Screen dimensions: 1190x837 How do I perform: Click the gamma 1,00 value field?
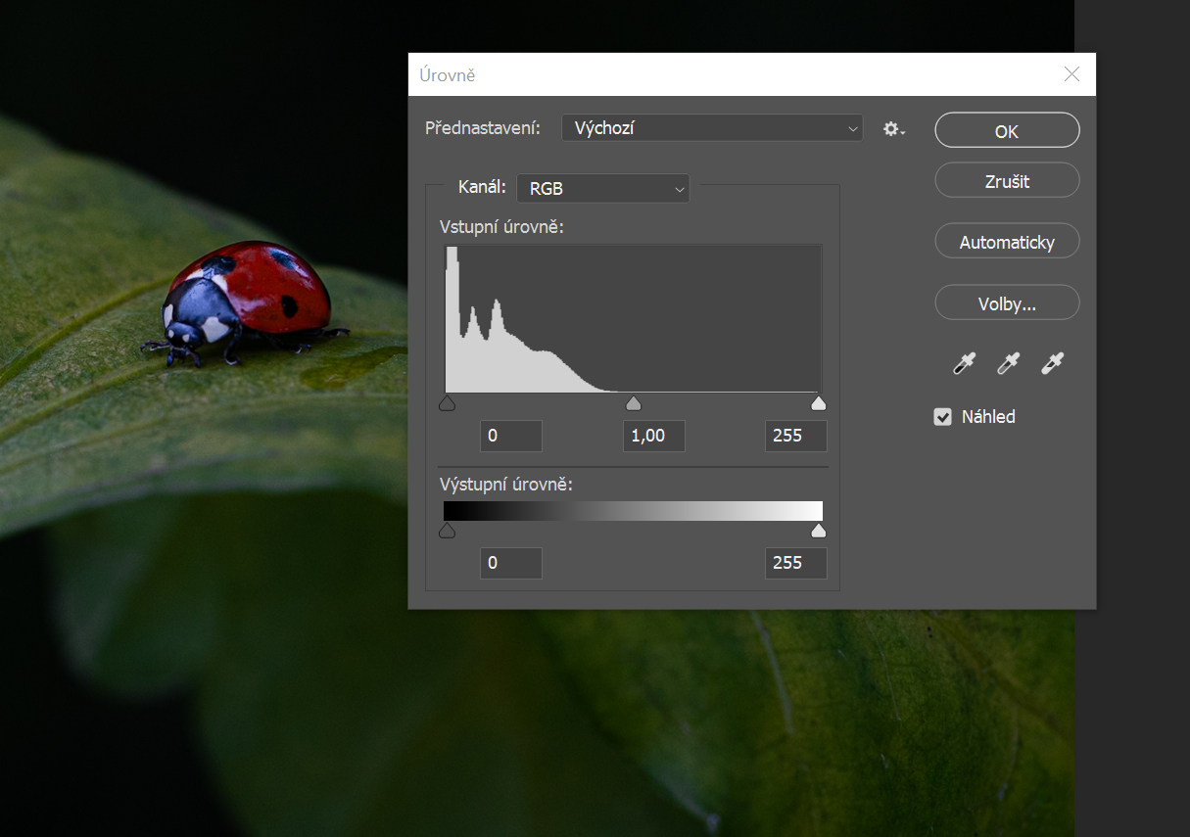653,436
